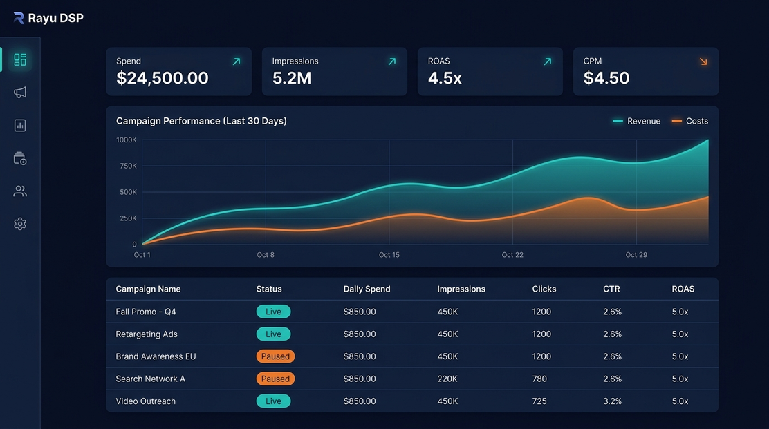The width and height of the screenshot is (769, 429).
Task: Click the 1000K y-axis label
Action: 127,140
